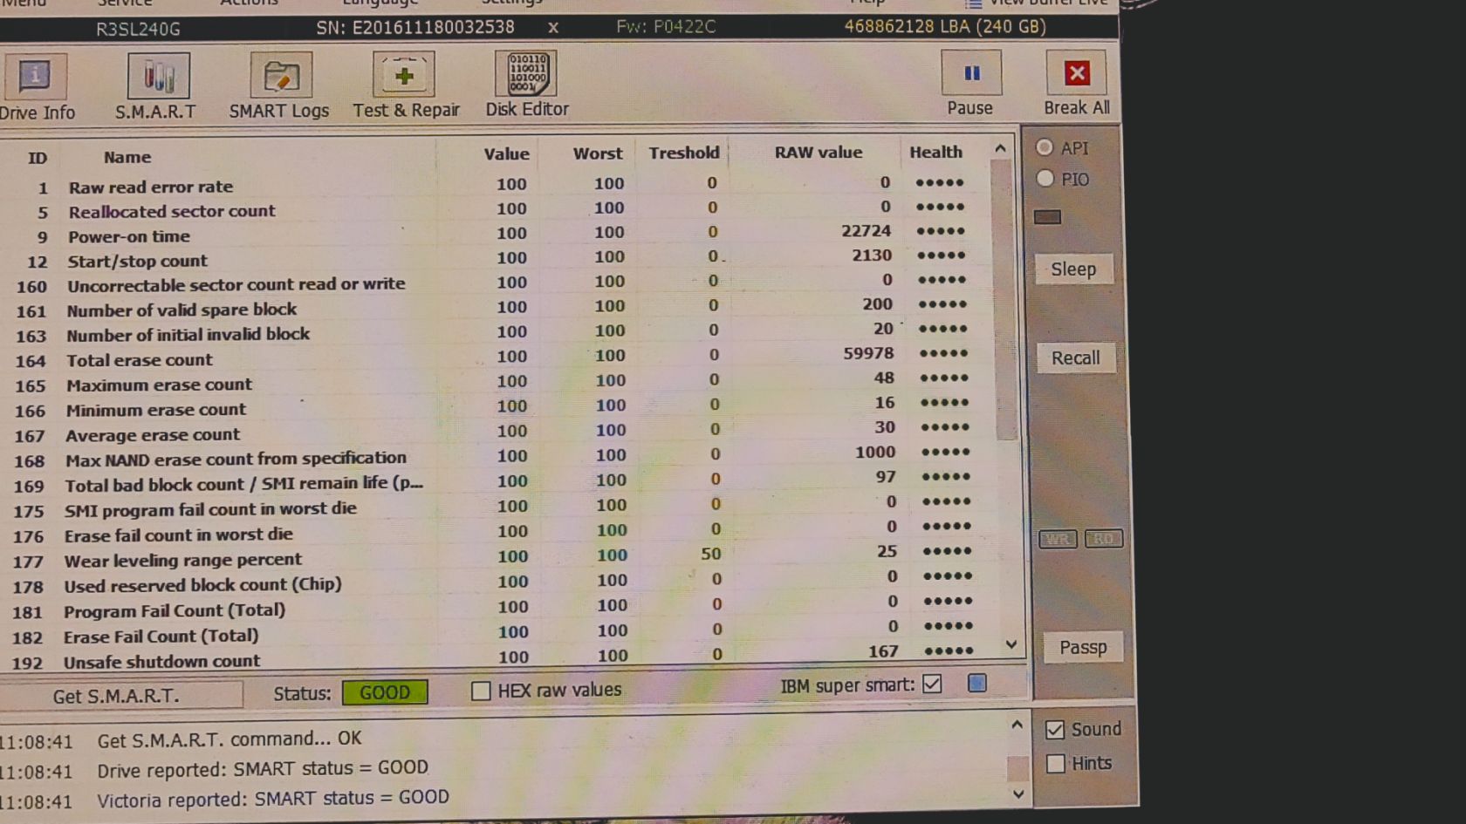Select the Raw read error rate row
This screenshot has width=1466, height=824.
(497, 185)
